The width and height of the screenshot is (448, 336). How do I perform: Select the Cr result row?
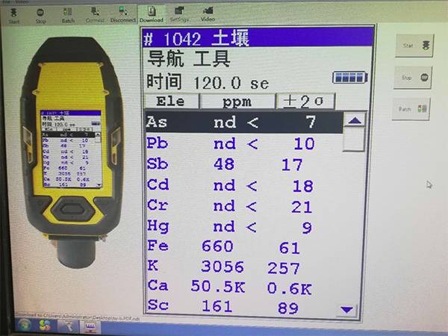click(244, 206)
